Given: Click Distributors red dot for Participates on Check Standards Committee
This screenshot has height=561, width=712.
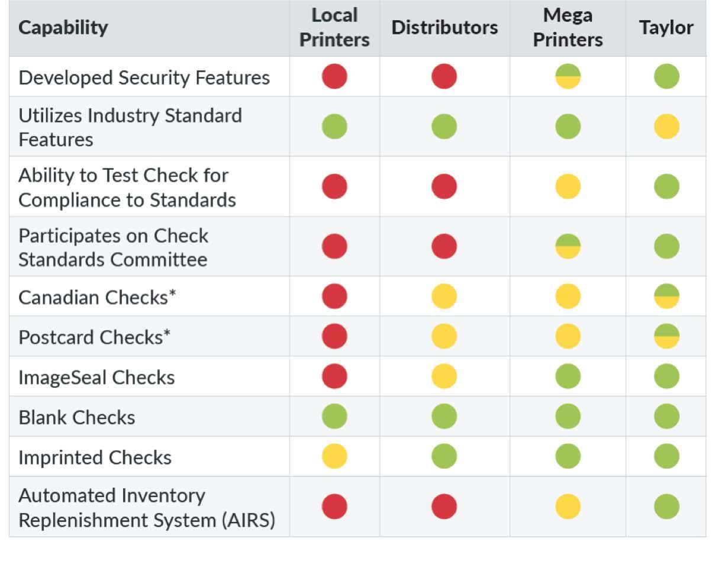Looking at the screenshot, I should coord(444,247).
